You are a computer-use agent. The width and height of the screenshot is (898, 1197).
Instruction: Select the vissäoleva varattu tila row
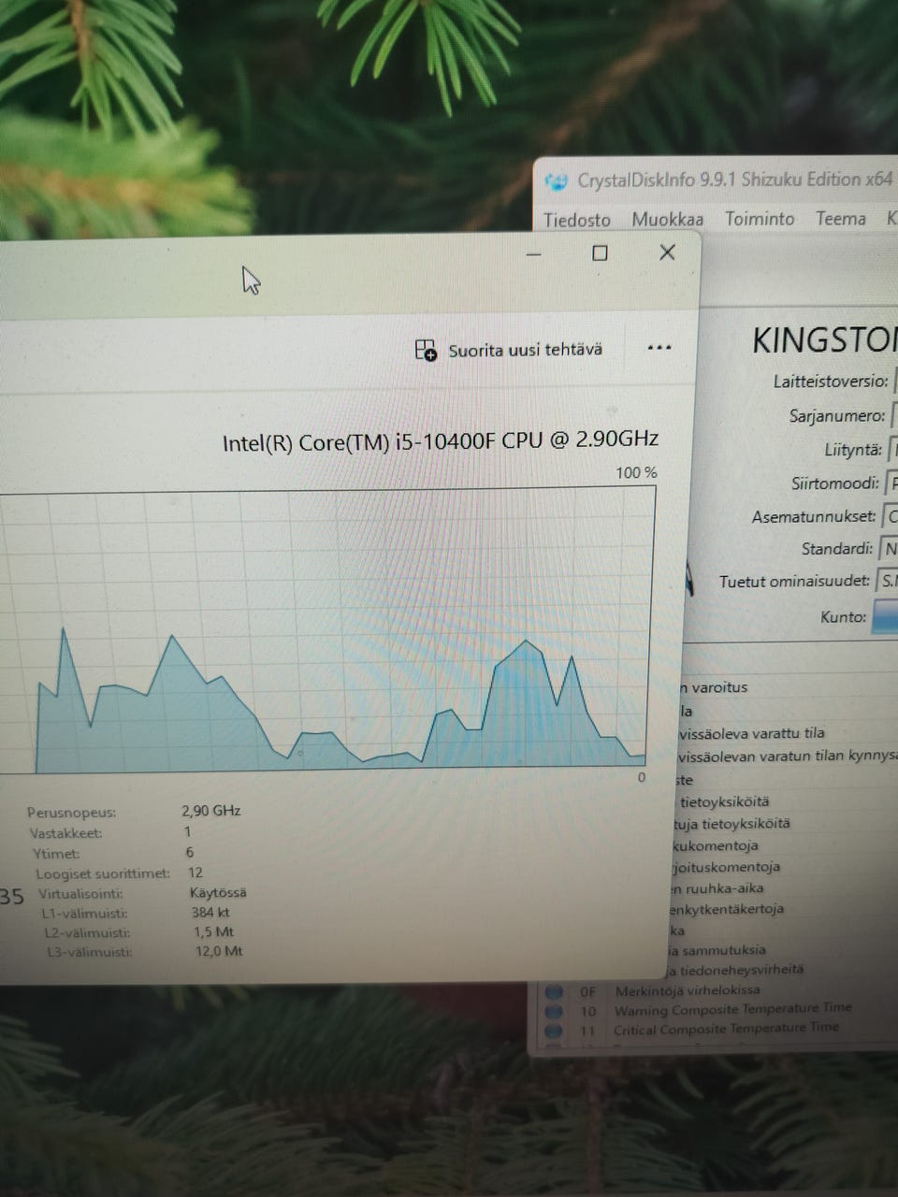788,733
